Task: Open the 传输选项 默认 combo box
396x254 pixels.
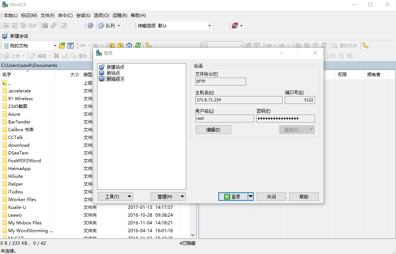Action: [184, 26]
